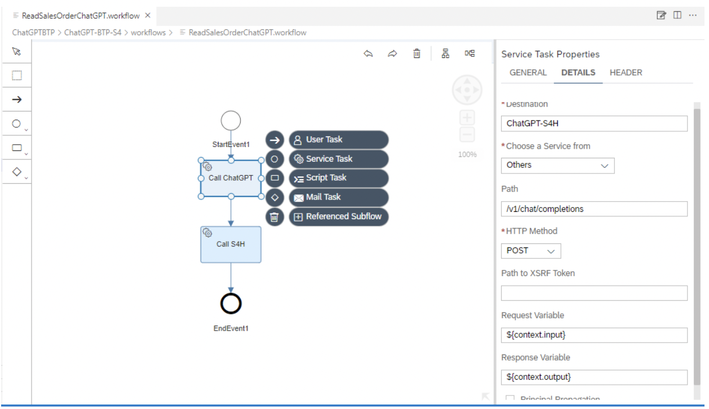This screenshot has width=709, height=409.
Task: Click the context arrow connector icon
Action: coord(274,140)
